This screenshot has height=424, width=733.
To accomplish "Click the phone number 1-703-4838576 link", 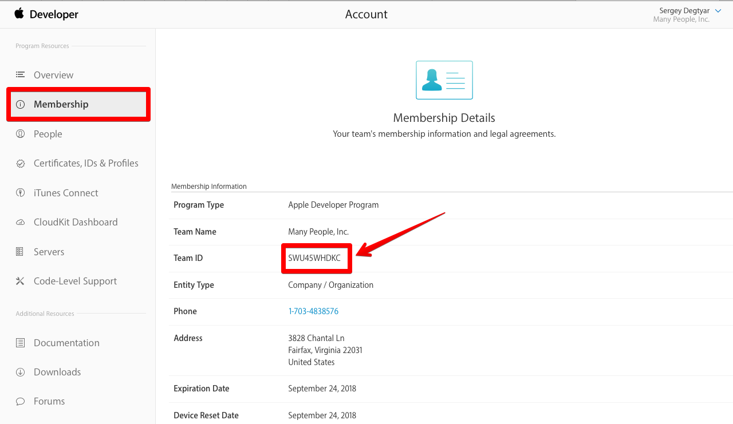I will [x=313, y=311].
